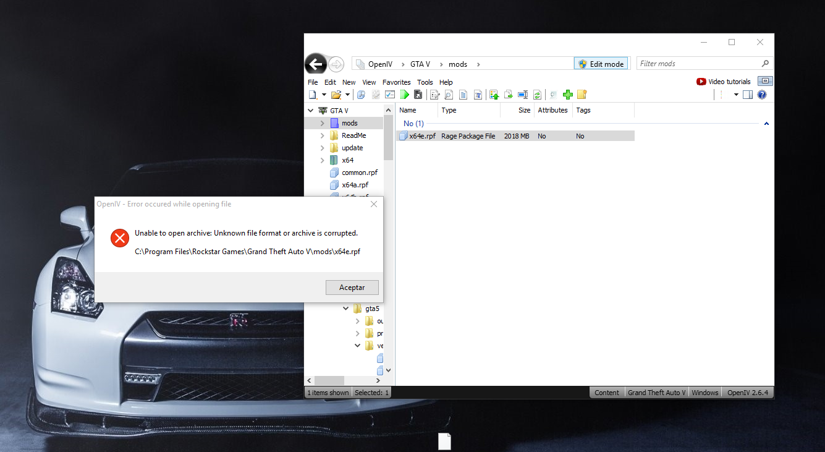Click the rename text cursor toolbar icon
Viewport: 825px width, 452px height.
523,95
